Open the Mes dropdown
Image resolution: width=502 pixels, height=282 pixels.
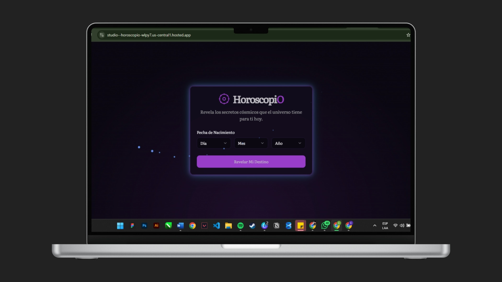(251, 143)
